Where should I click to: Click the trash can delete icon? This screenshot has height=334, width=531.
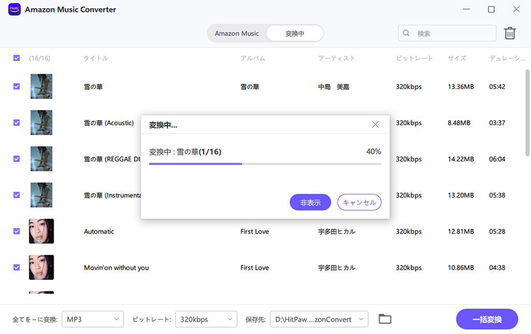click(x=510, y=33)
